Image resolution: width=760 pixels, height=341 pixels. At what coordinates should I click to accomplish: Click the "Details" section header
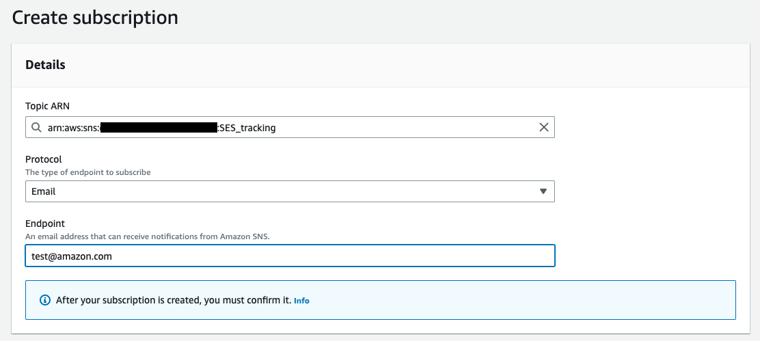45,65
